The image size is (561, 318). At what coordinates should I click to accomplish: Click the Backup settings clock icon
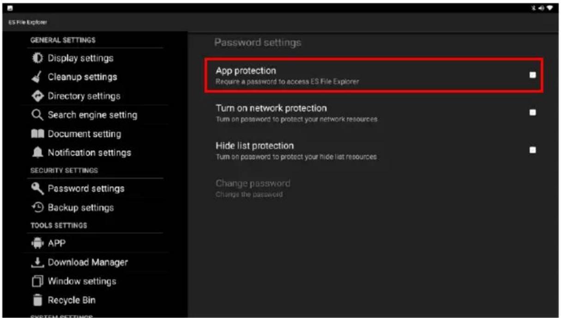[x=37, y=208]
